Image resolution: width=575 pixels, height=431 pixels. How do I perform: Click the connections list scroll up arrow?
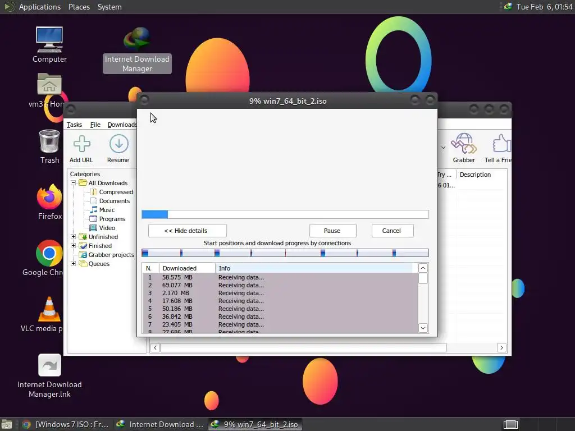click(x=423, y=268)
